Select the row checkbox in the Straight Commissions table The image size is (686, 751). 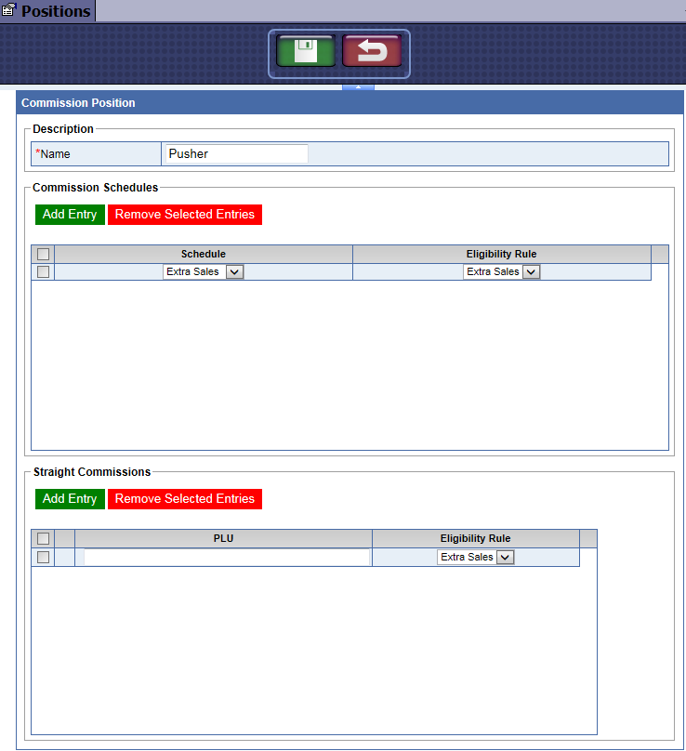[43, 557]
